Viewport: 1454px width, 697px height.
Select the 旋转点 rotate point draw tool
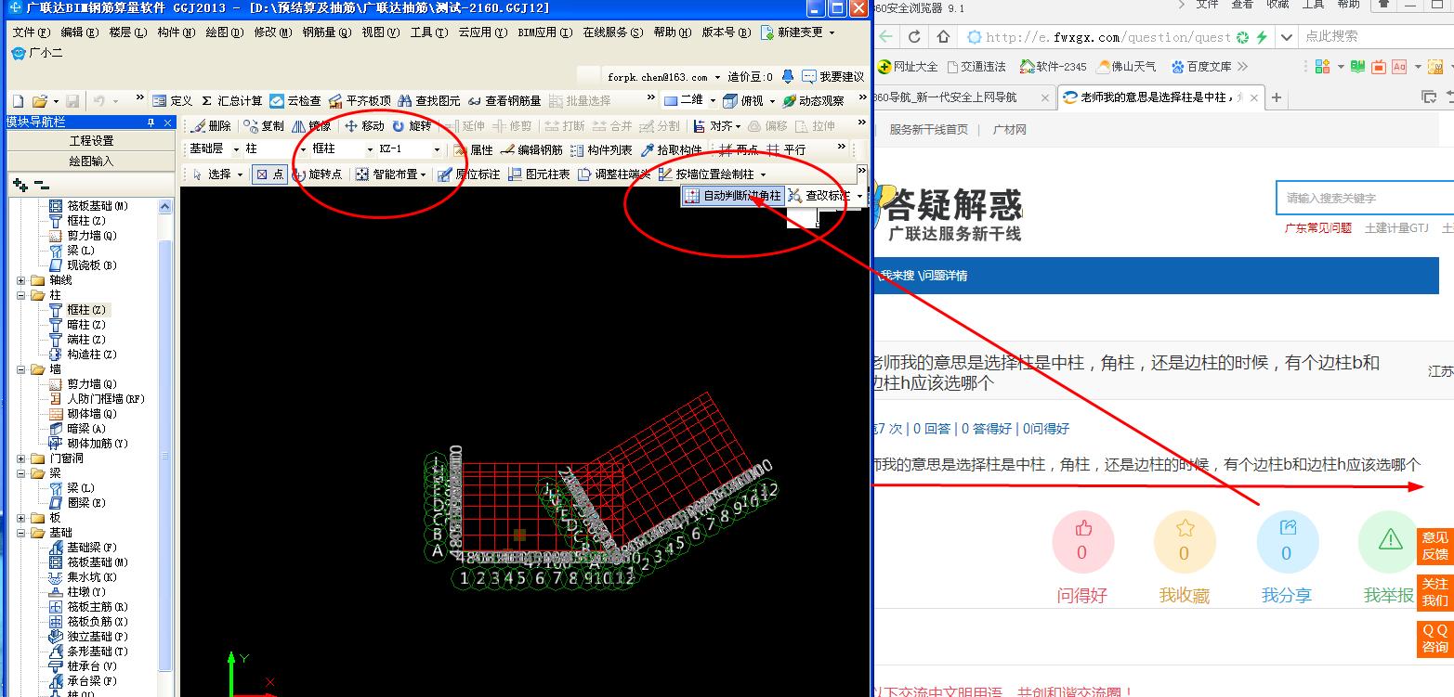(x=317, y=174)
